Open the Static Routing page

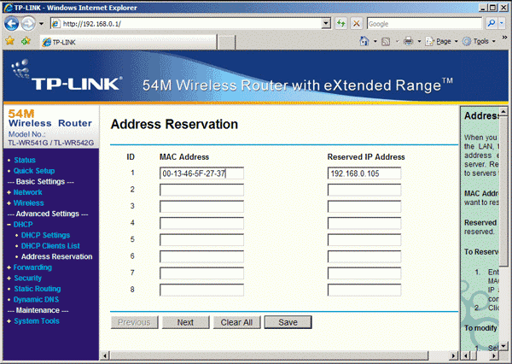38,289
